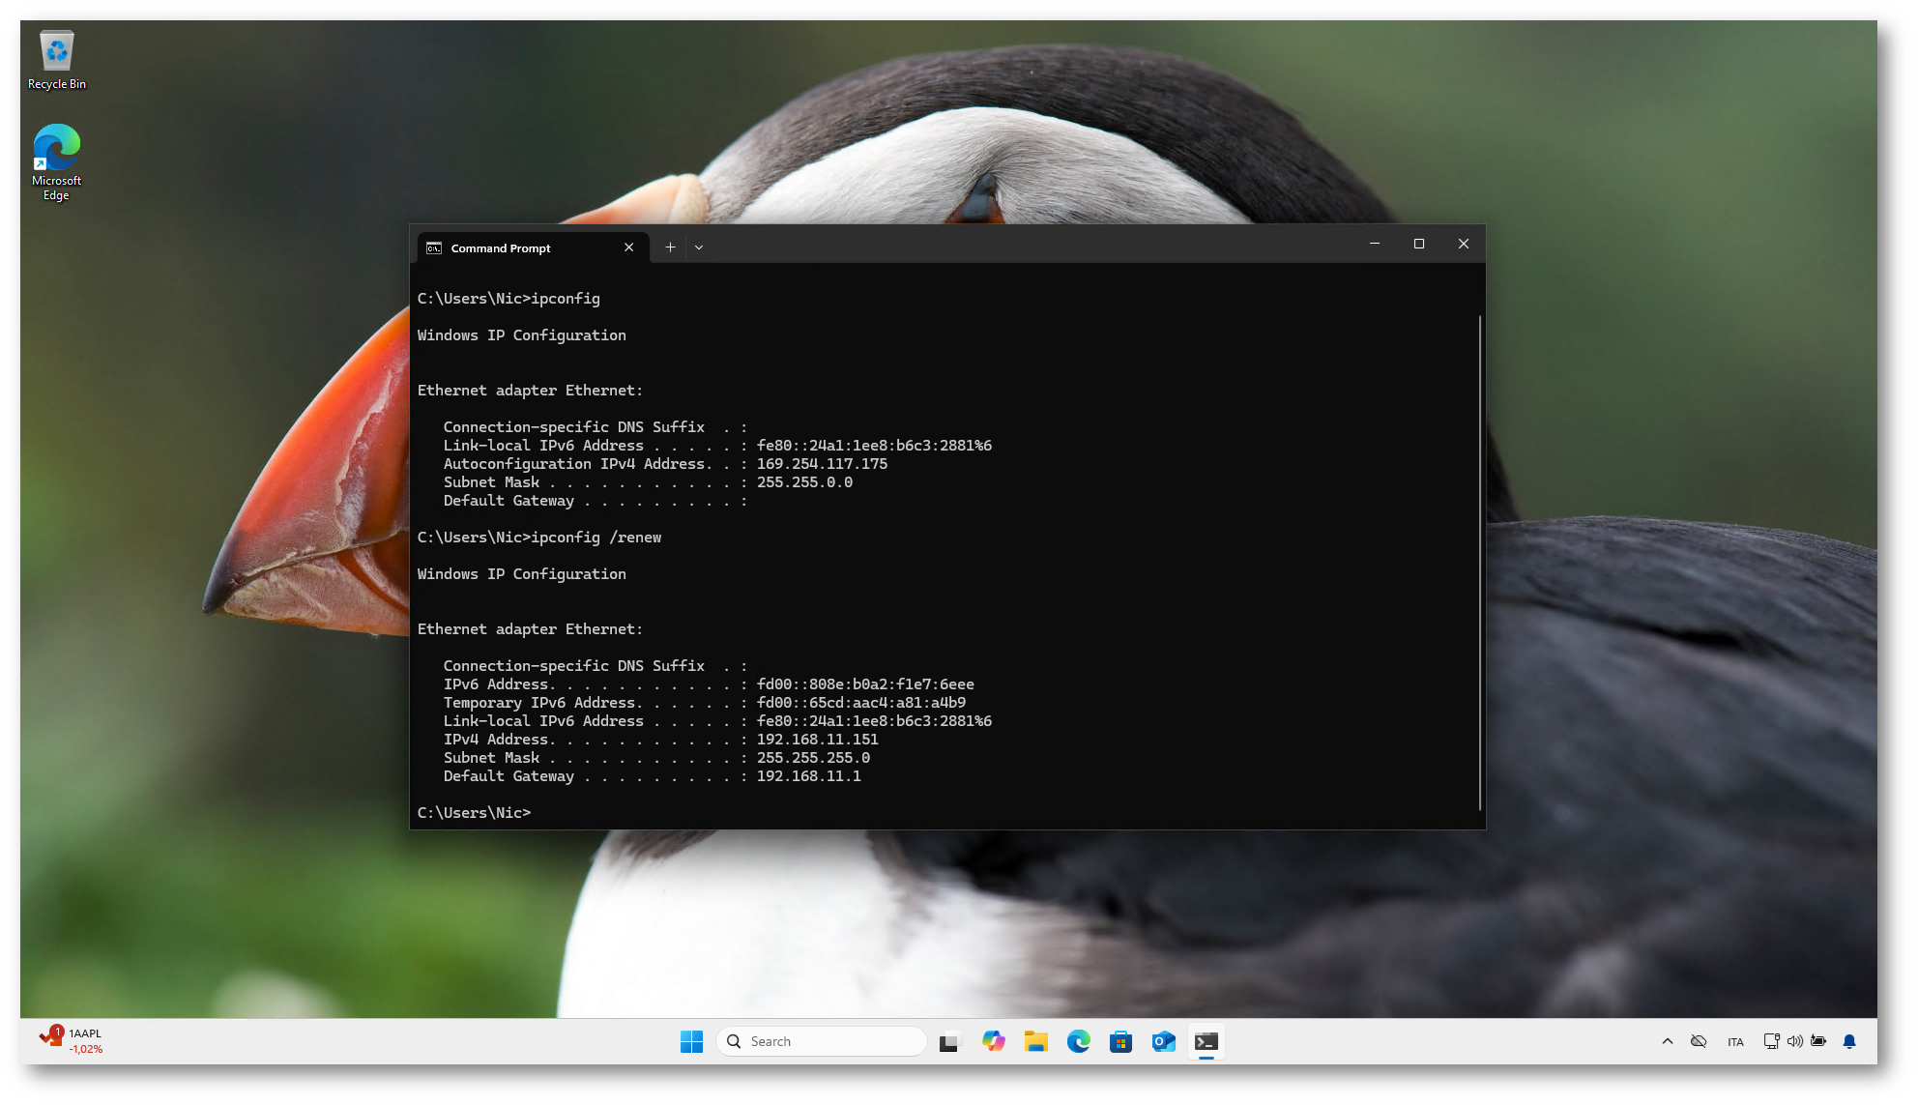The width and height of the screenshot is (1918, 1105).
Task: Click the Terminal icon in taskbar
Action: [1206, 1041]
